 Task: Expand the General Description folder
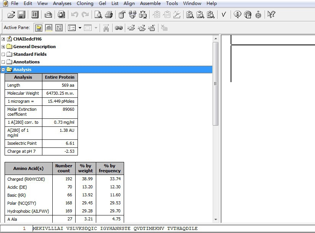3,47
